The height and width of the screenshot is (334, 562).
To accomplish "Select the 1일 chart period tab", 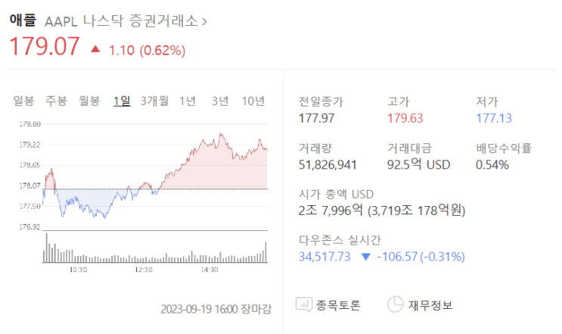I will [122, 101].
